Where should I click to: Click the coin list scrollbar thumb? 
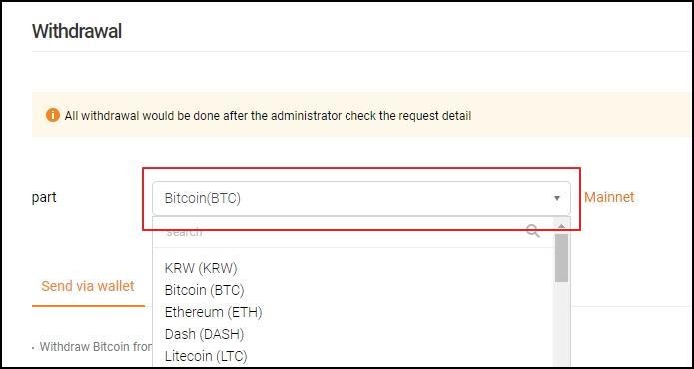561,258
